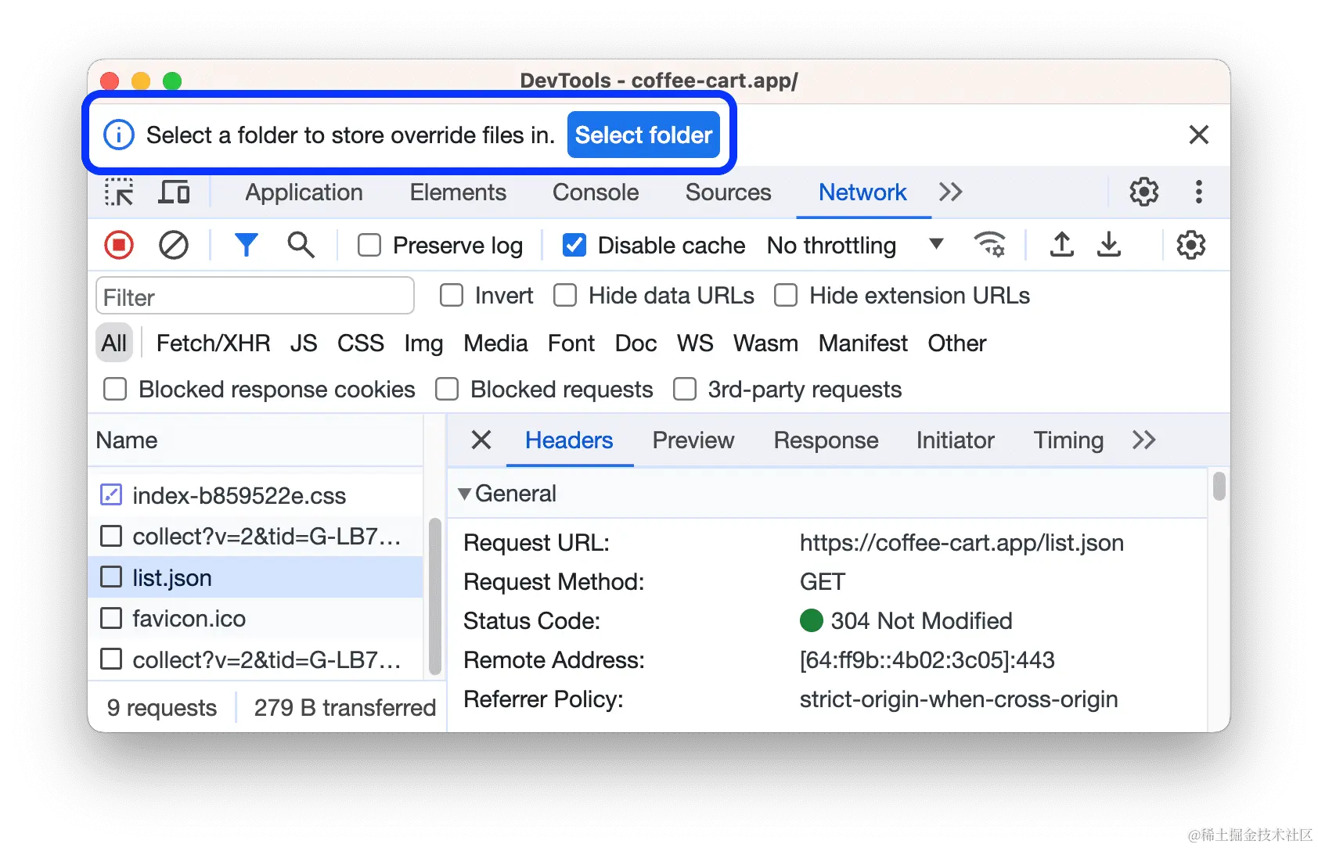Click inside the Filter input field
The height and width of the screenshot is (848, 1318).
point(254,296)
